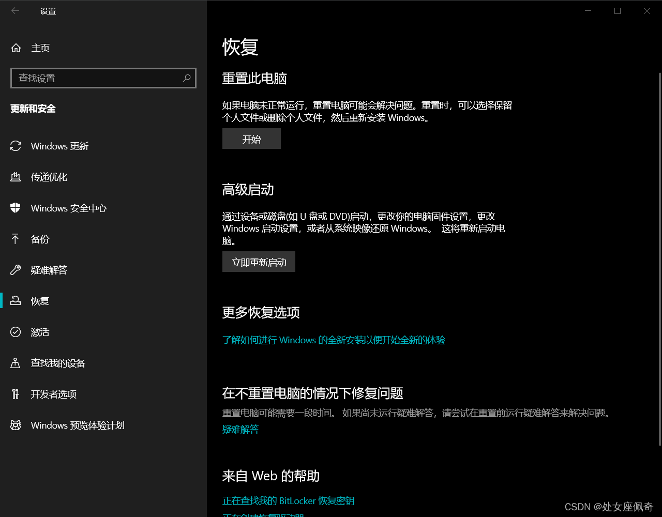Open 开发者选项 page

[x=103, y=394]
